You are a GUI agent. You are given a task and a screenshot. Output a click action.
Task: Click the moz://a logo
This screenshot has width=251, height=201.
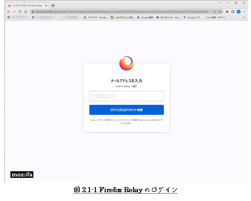(x=22, y=175)
